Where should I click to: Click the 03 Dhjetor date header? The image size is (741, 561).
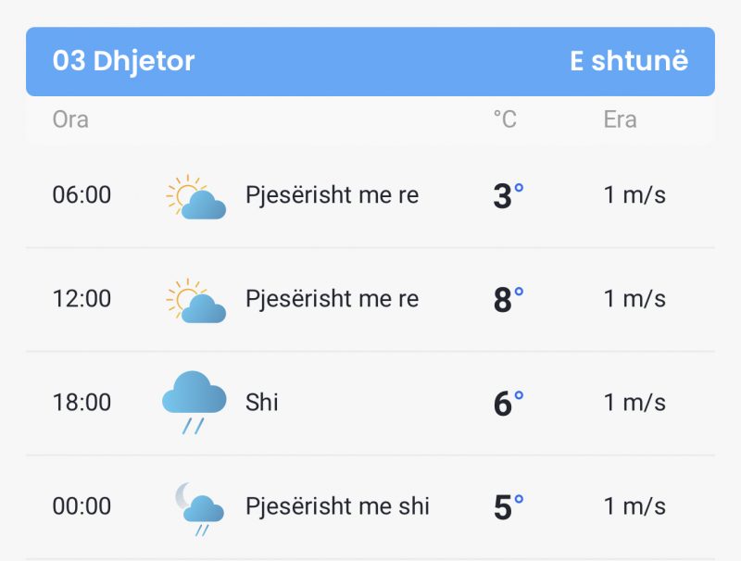point(123,61)
